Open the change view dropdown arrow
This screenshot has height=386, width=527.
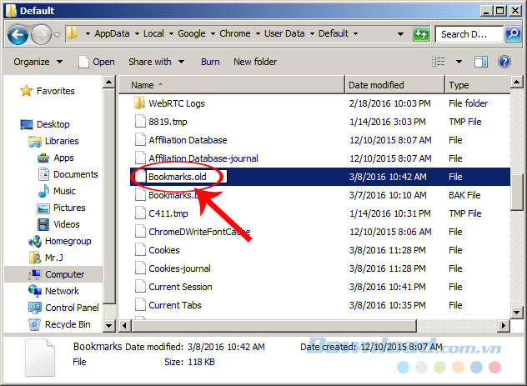[458, 62]
